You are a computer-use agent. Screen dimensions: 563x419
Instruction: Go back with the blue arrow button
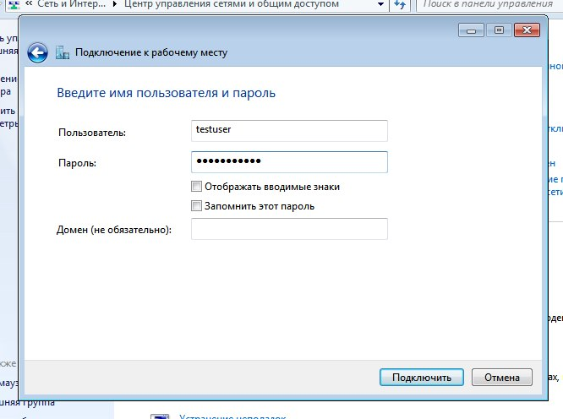tap(37, 53)
